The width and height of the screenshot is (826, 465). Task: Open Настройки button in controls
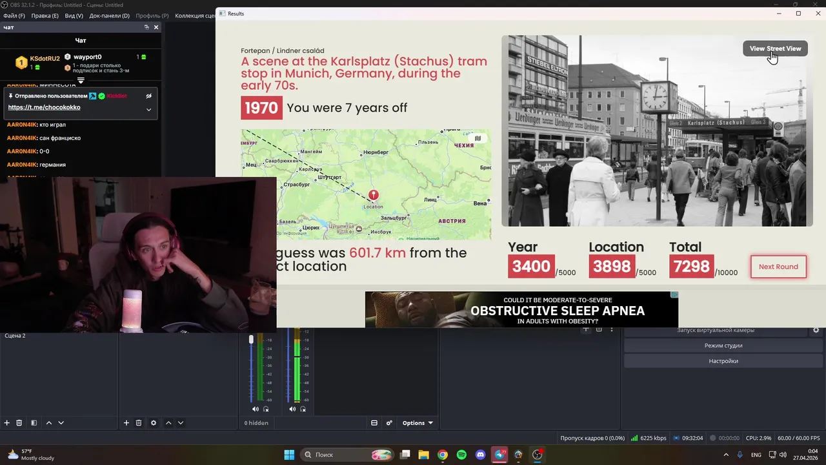point(723,361)
